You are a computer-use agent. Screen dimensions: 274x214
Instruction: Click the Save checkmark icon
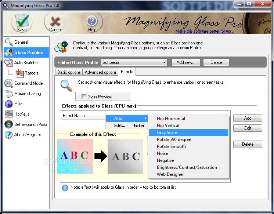point(22,21)
